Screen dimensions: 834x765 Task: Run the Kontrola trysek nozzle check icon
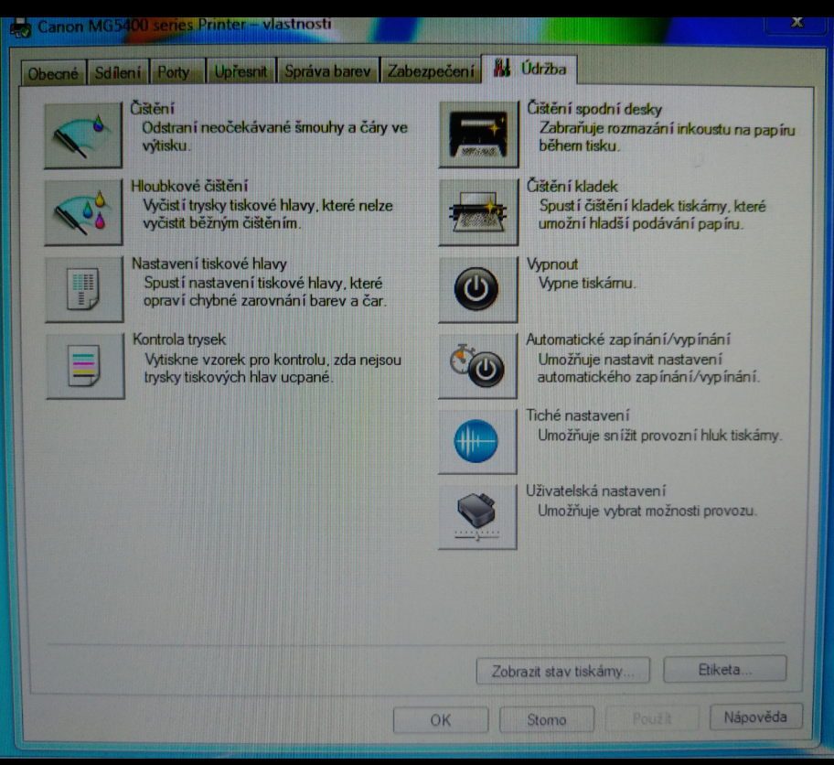[85, 366]
